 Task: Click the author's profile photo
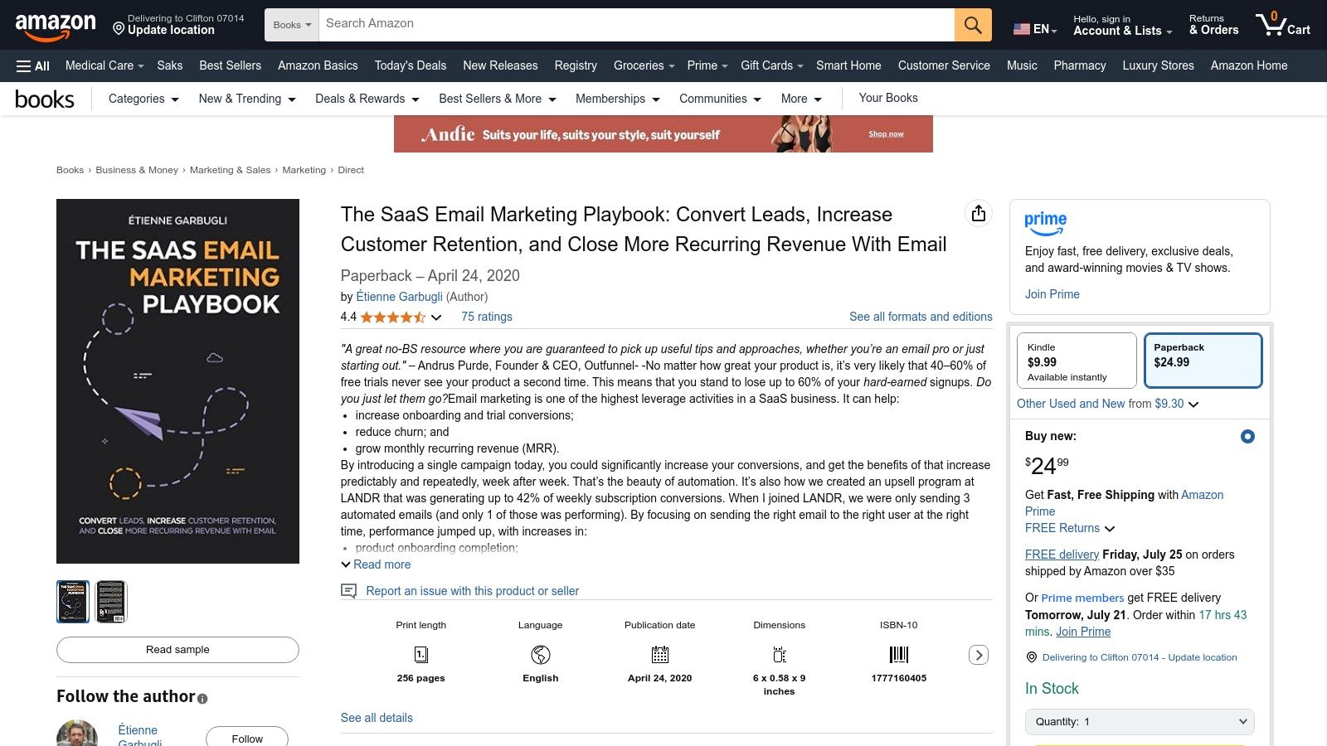pos(77,734)
